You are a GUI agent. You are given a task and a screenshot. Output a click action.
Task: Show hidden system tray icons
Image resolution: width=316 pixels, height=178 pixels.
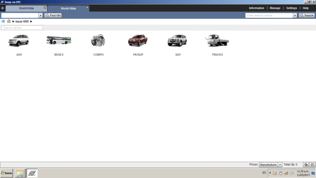(270, 173)
